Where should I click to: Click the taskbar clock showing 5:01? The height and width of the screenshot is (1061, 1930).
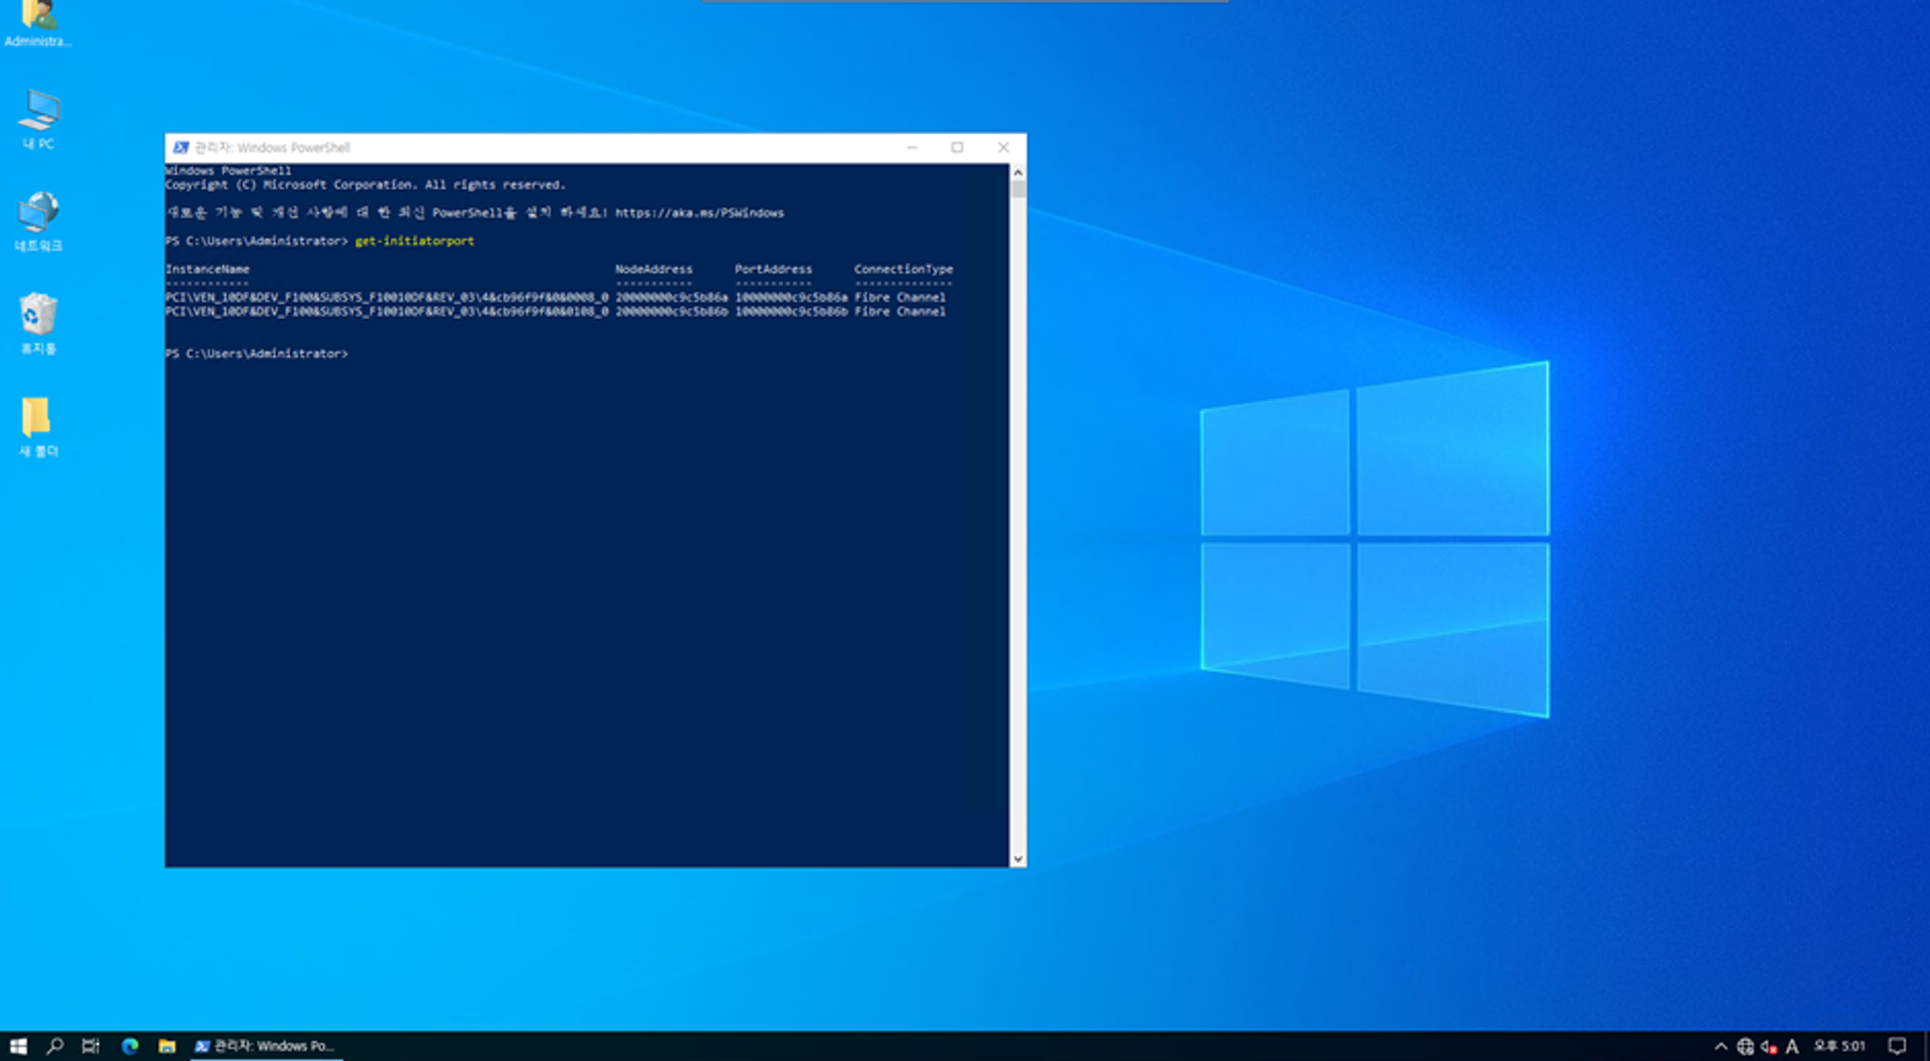pyautogui.click(x=1839, y=1046)
